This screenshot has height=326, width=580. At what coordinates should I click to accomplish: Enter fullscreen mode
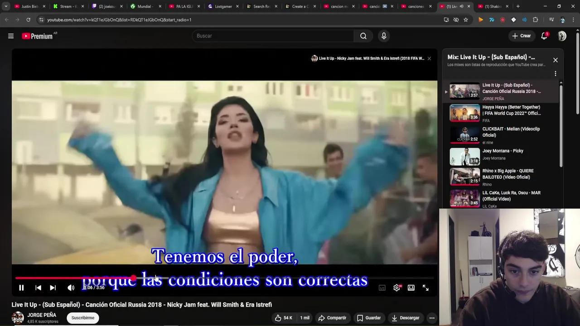point(425,288)
